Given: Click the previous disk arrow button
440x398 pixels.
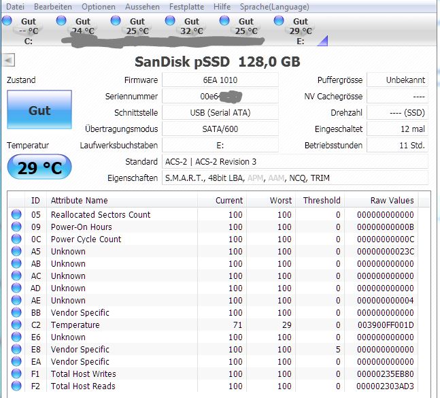Looking at the screenshot, I should [8, 60].
